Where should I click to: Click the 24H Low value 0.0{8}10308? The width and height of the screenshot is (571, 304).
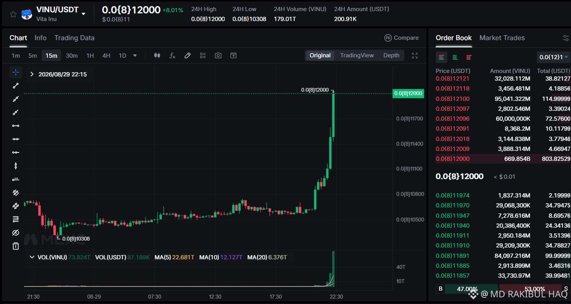click(249, 19)
